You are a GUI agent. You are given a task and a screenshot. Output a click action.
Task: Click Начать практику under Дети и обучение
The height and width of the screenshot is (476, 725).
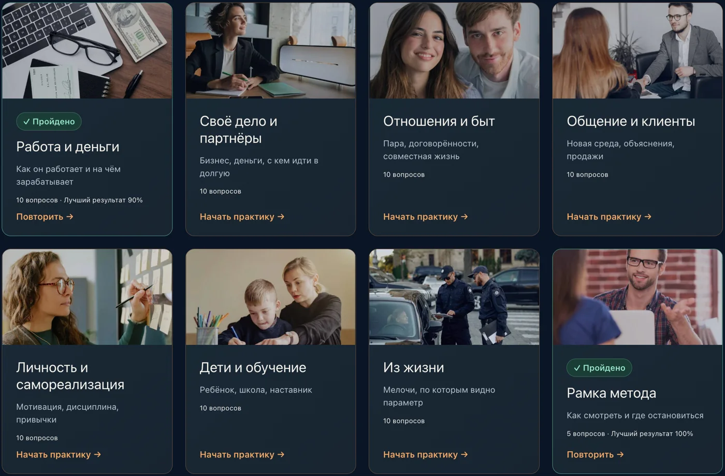point(242,454)
